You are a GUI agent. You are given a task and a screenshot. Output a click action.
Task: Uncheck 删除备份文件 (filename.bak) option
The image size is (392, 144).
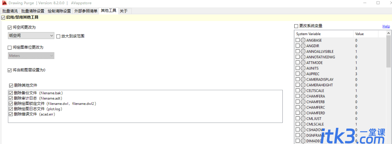pos(11,93)
